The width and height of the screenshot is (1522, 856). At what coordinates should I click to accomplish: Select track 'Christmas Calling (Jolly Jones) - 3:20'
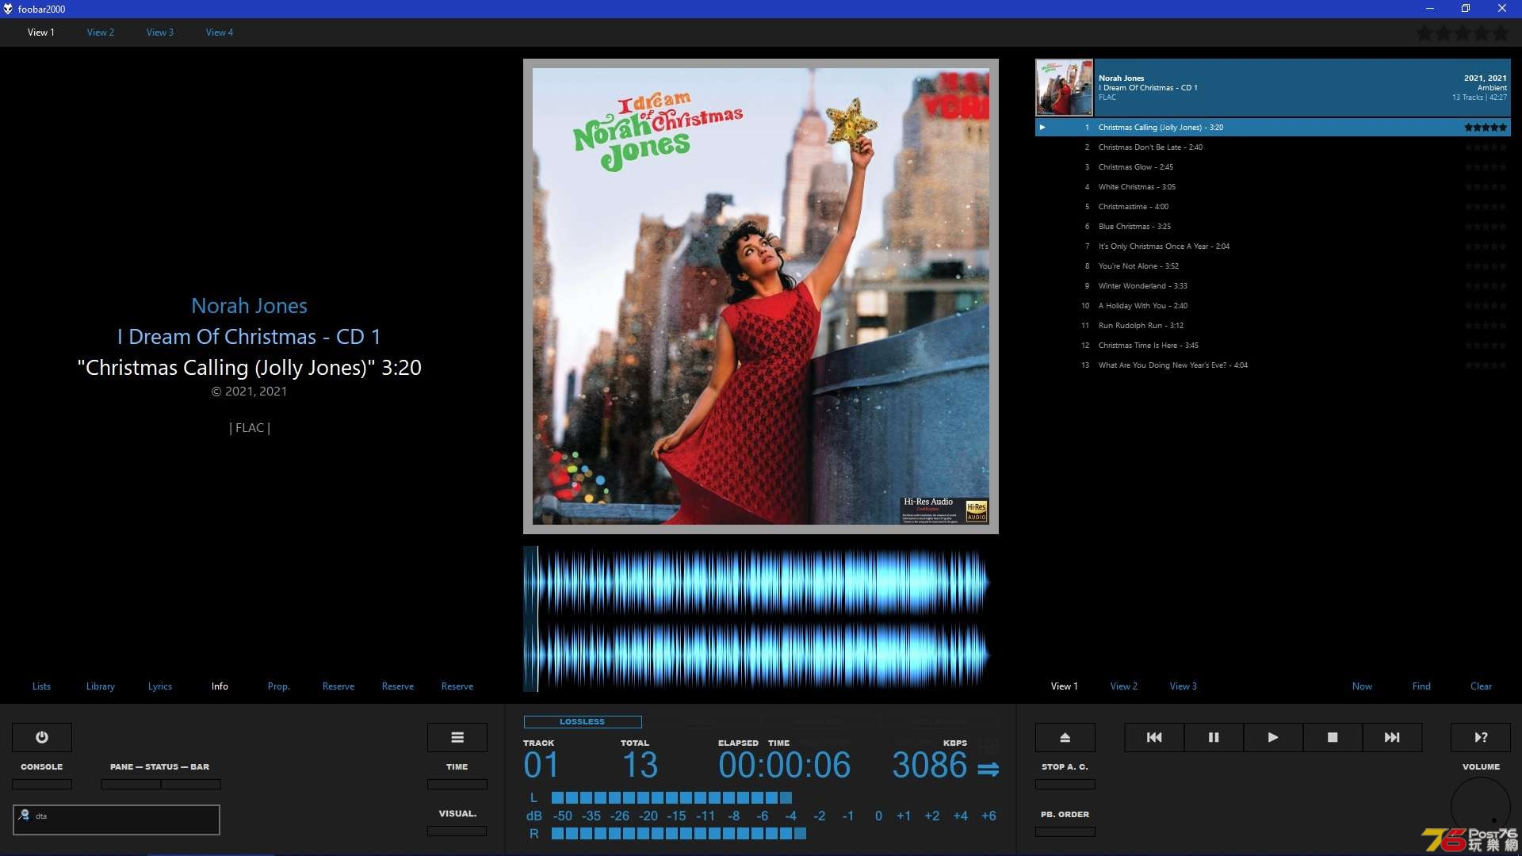[1272, 127]
